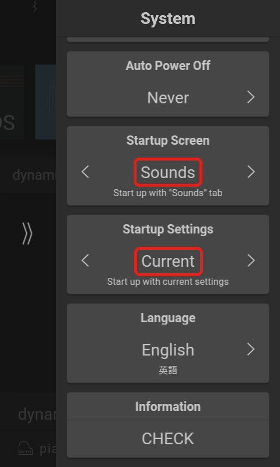This screenshot has height=467, width=280.
Task: Click the Auto Power Off right arrow
Action: (x=251, y=97)
